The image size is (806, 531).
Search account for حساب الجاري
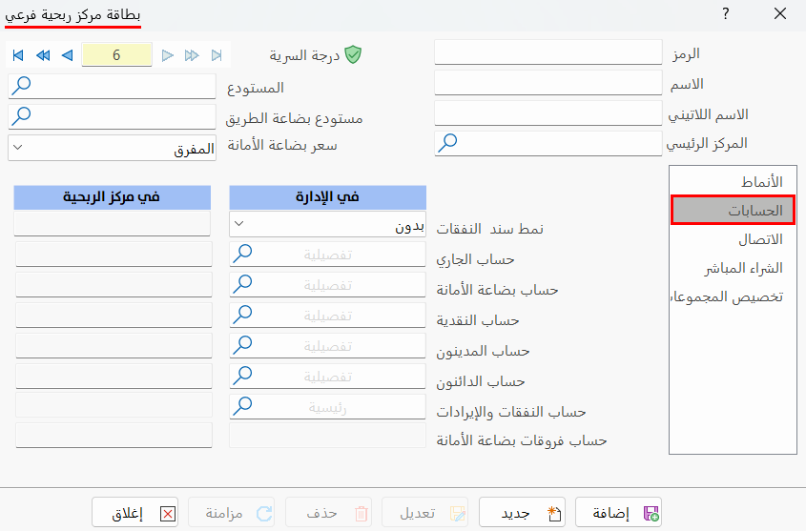tap(242, 254)
